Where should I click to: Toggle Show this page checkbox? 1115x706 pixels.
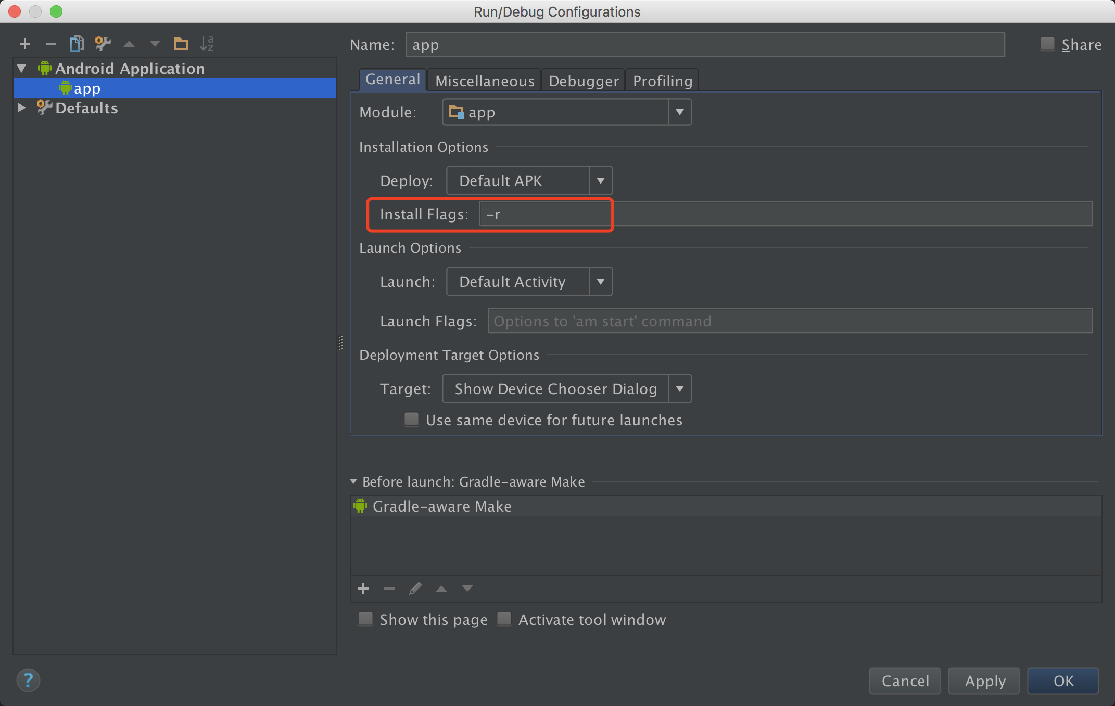365,619
